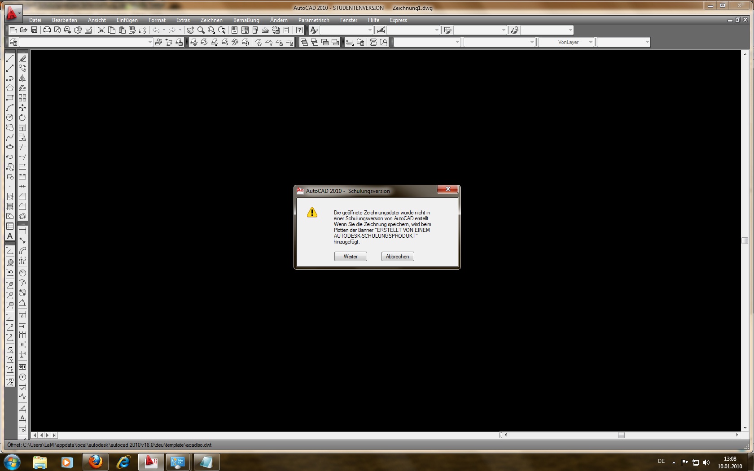Image resolution: width=754 pixels, height=471 pixels.
Task: Select the Copy objects tool
Action: click(22, 68)
